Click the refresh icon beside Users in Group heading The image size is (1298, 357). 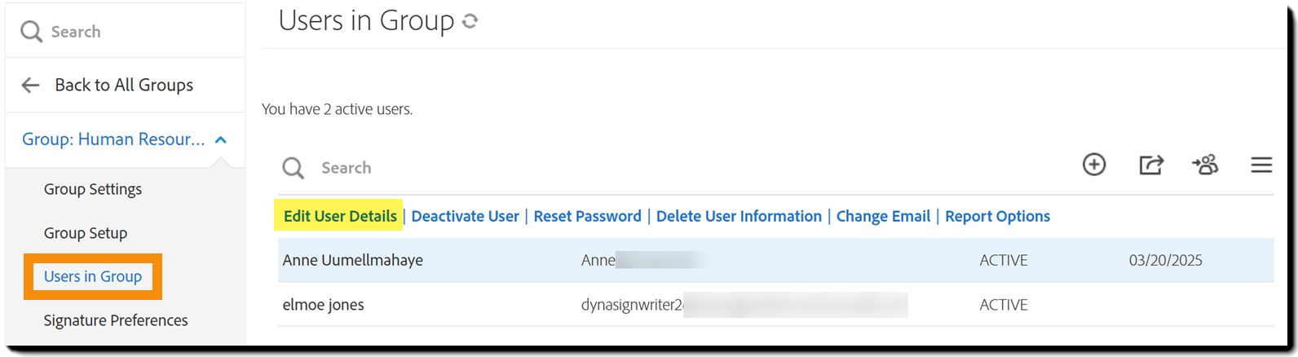tap(470, 21)
